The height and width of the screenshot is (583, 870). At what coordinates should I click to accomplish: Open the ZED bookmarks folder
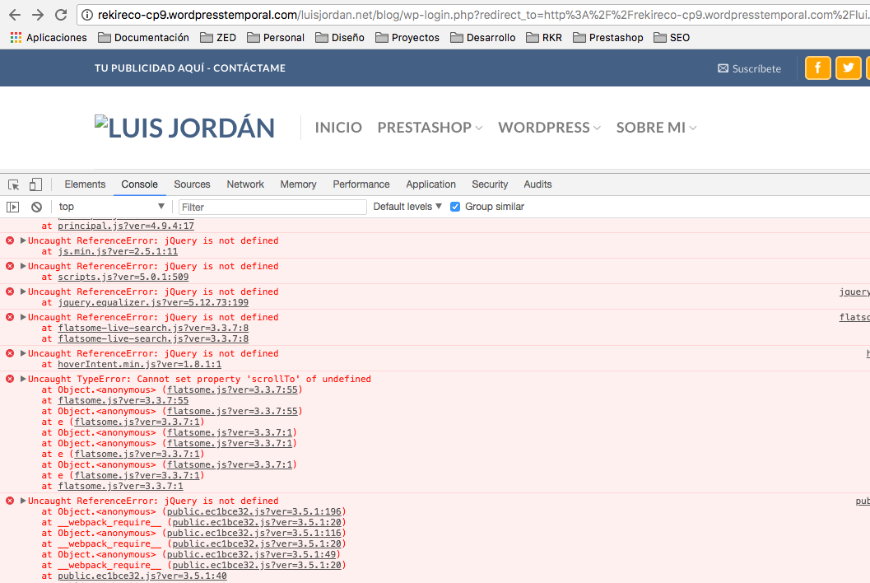pos(218,38)
